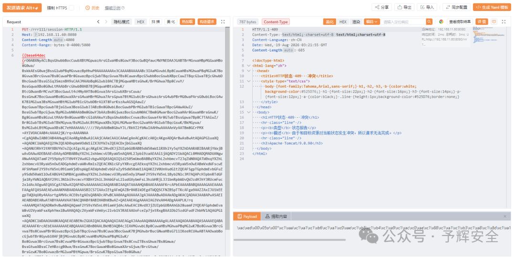
Task: Click the 发送请求 send request button
Action: click(22, 8)
